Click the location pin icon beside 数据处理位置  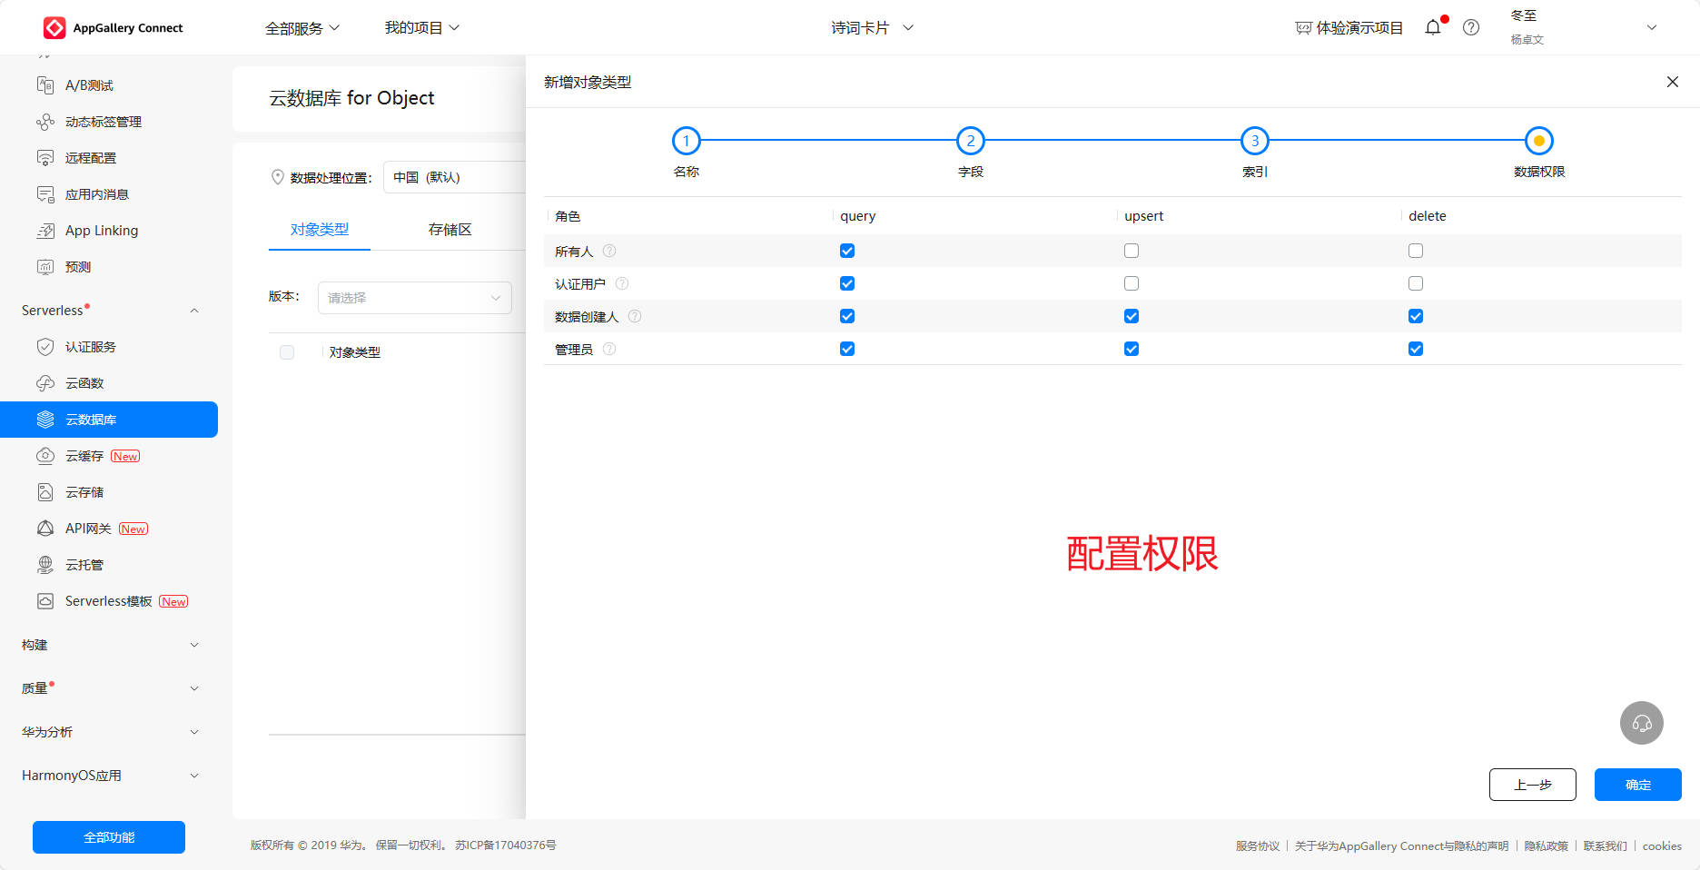pyautogui.click(x=278, y=177)
